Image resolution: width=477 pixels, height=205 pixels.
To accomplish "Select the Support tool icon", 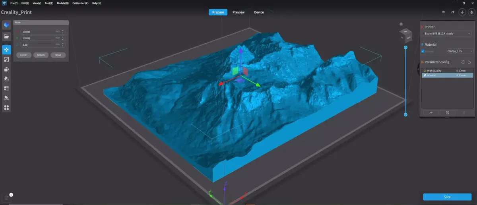I will (6, 98).
